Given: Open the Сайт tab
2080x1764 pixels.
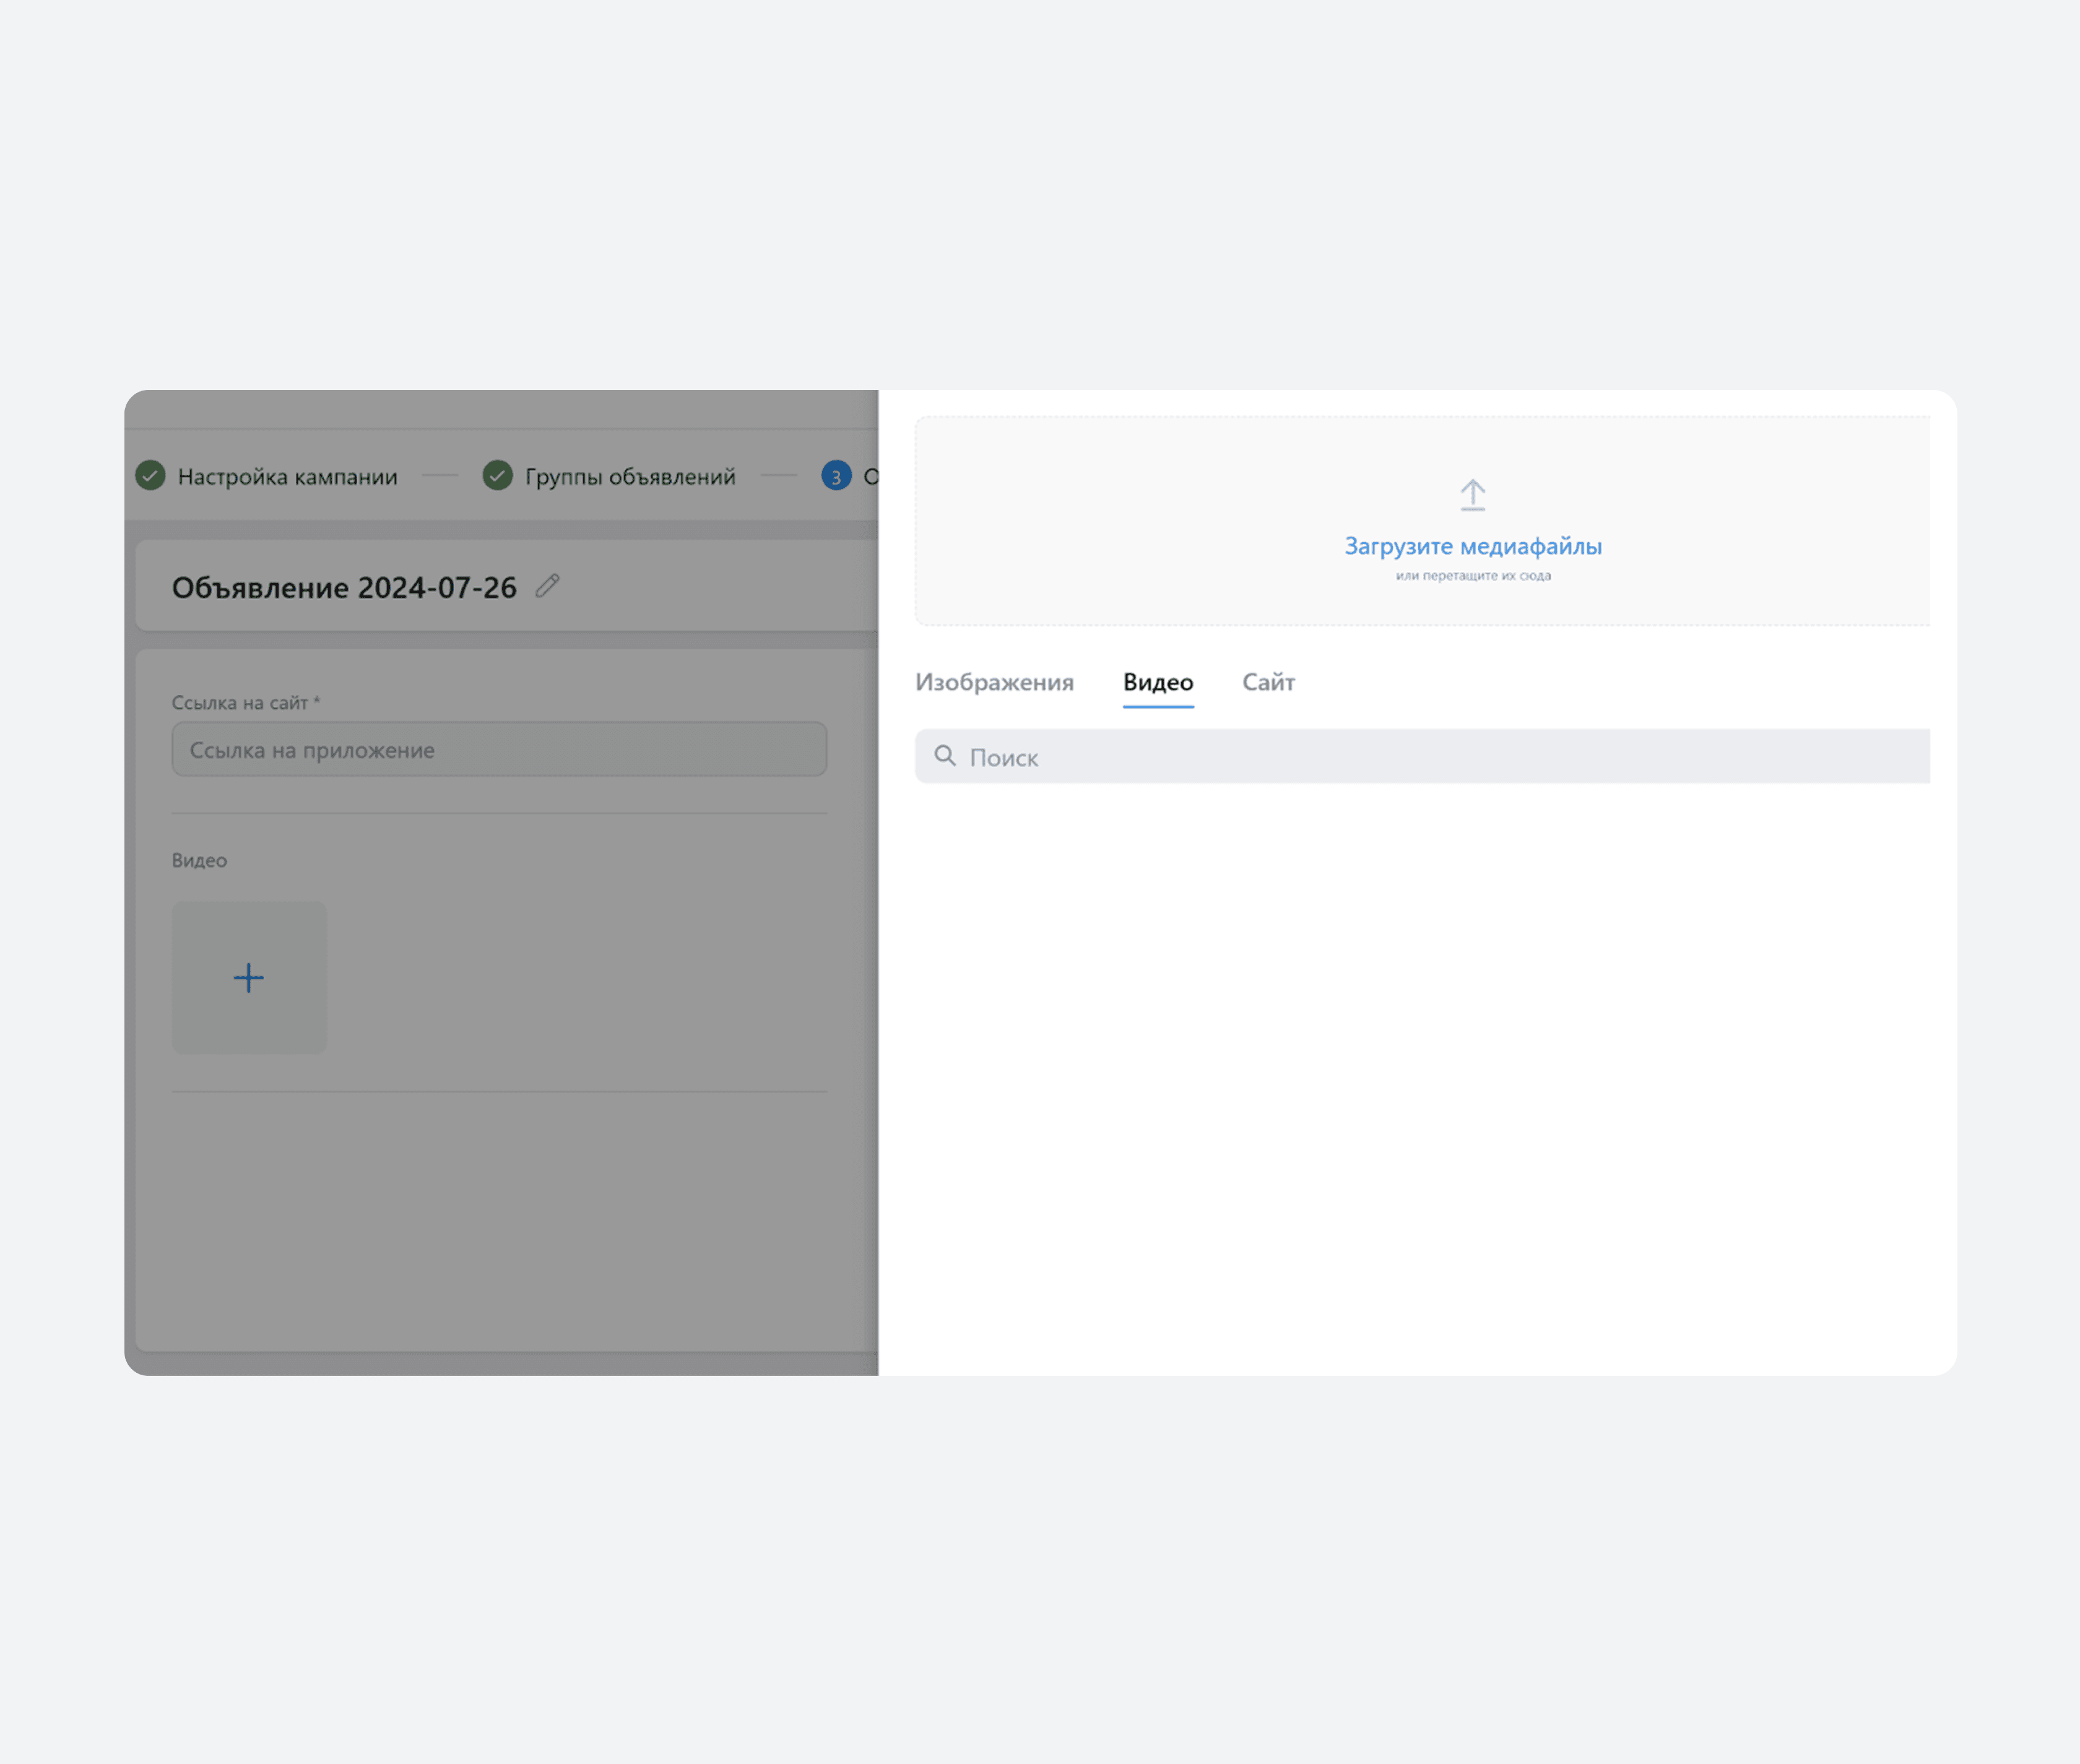Looking at the screenshot, I should coord(1268,682).
